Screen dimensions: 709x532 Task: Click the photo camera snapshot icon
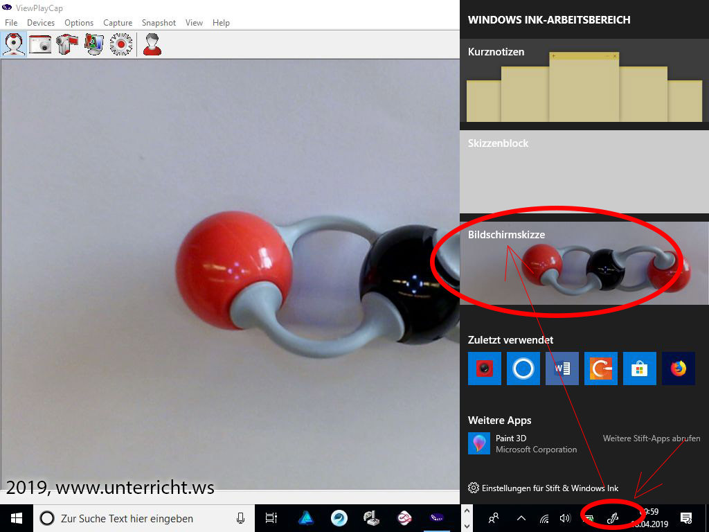(x=40, y=44)
